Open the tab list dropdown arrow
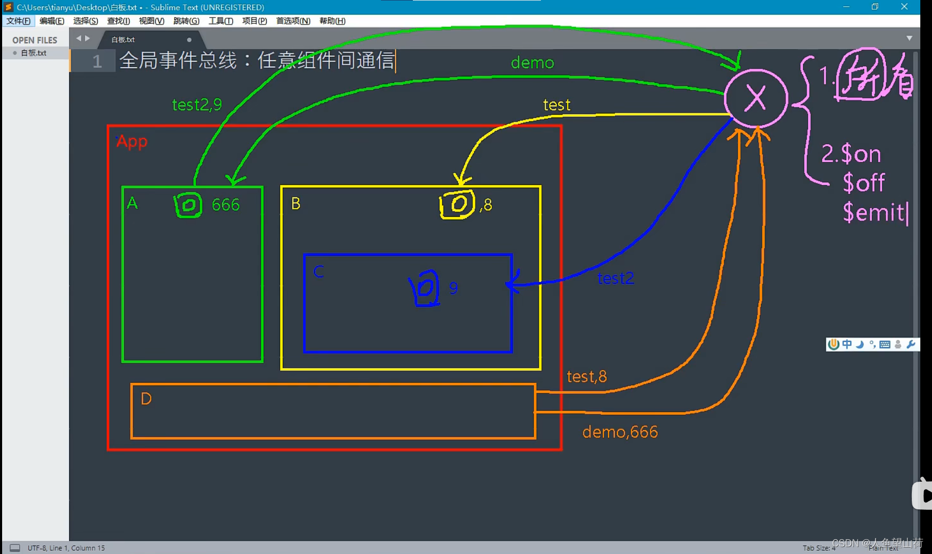932x554 pixels. (909, 38)
